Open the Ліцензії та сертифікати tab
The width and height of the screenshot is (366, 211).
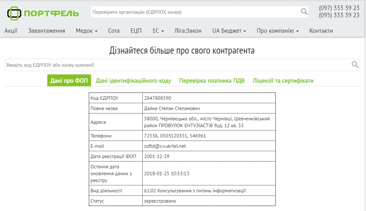tap(283, 81)
